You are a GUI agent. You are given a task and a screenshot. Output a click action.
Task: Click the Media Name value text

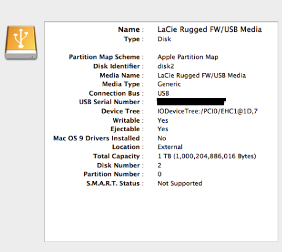click(x=202, y=75)
